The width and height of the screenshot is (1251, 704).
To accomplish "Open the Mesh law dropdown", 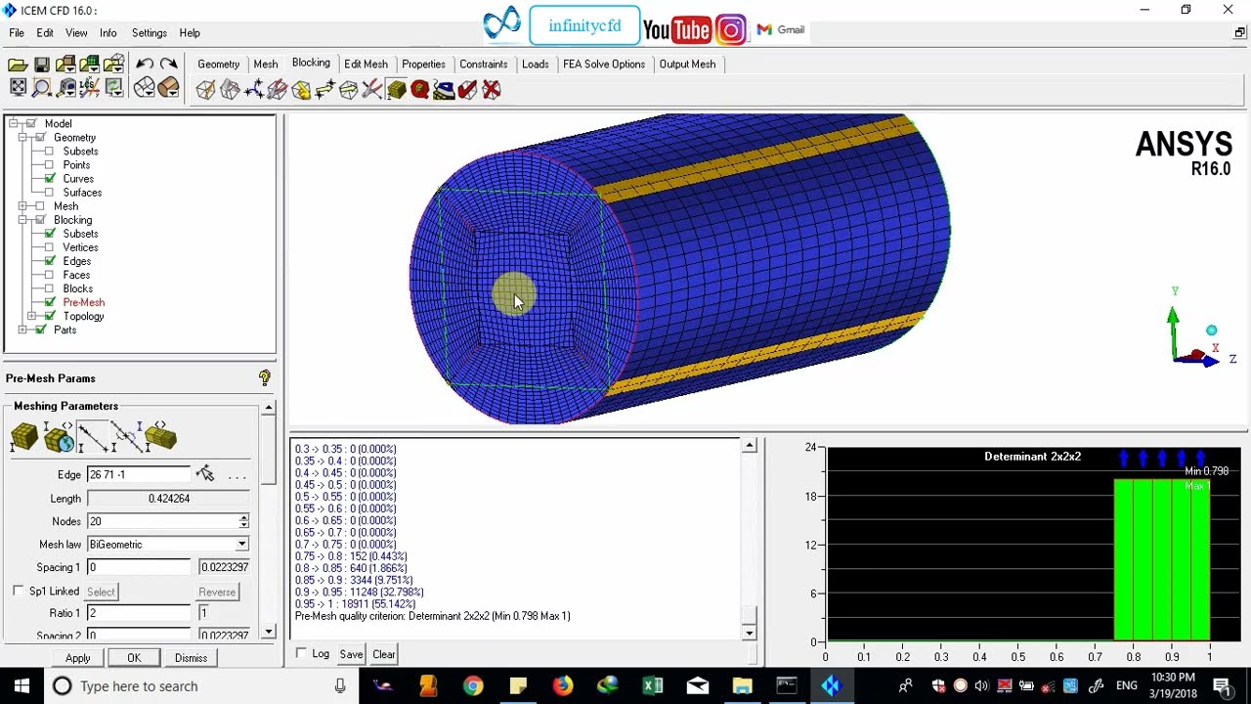I will [x=241, y=545].
